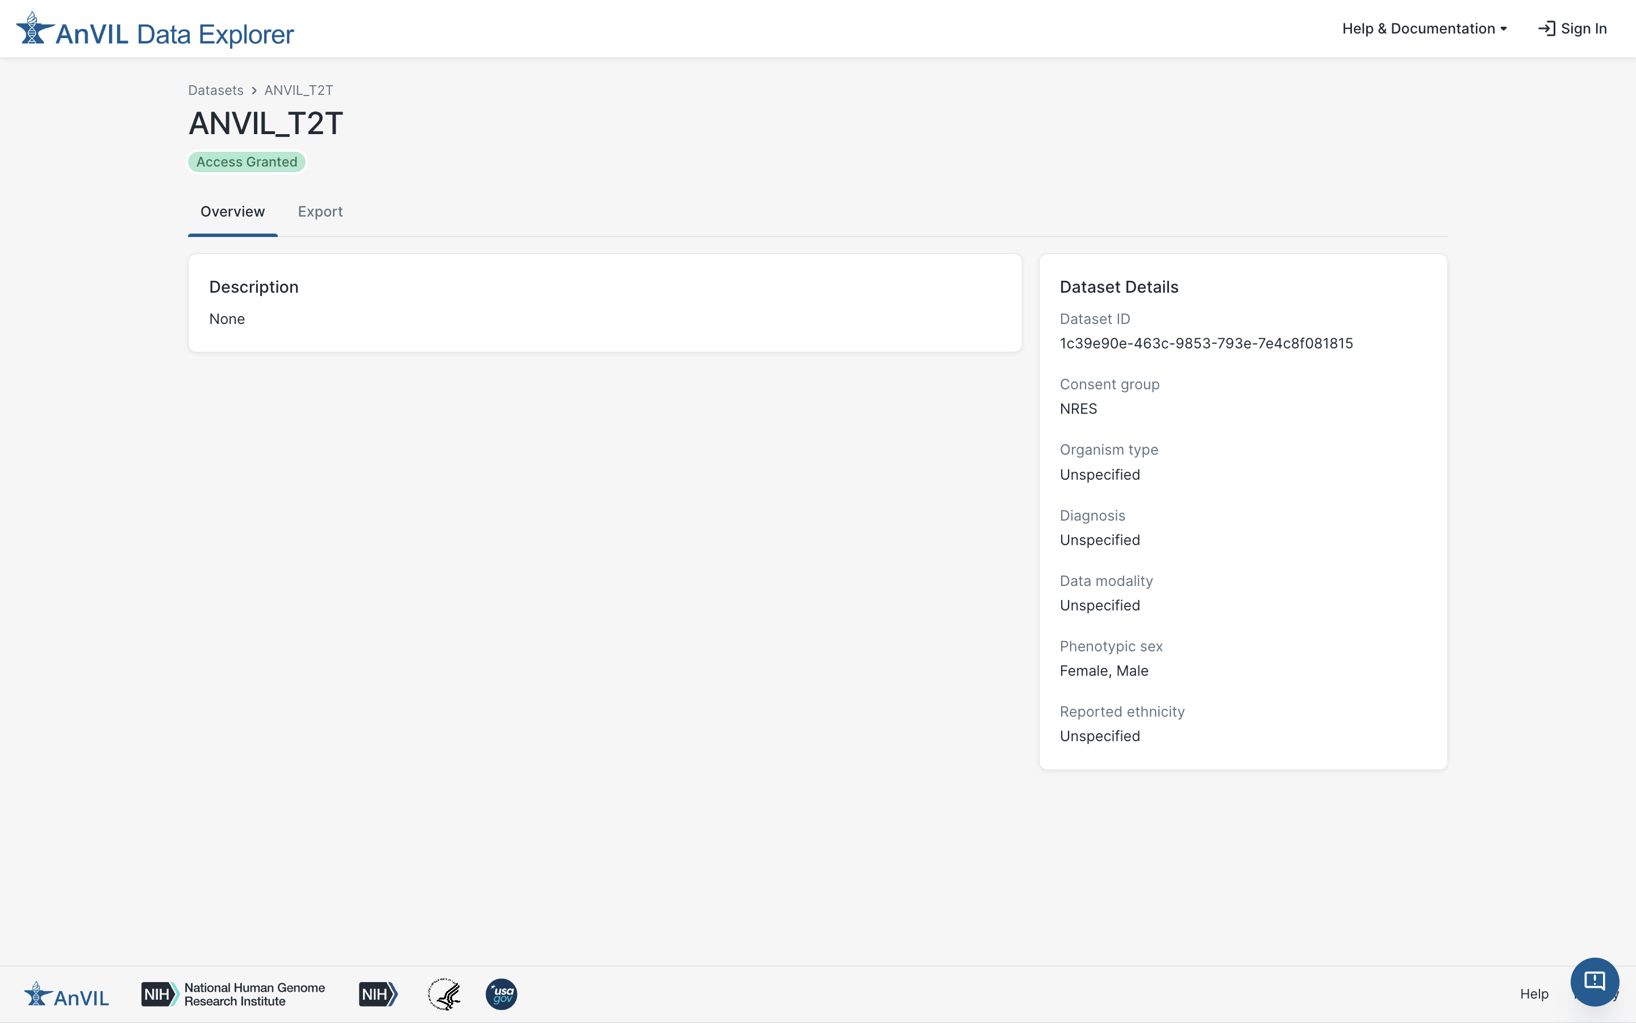Click the Sign In icon button
The height and width of the screenshot is (1023, 1636).
1546,30
